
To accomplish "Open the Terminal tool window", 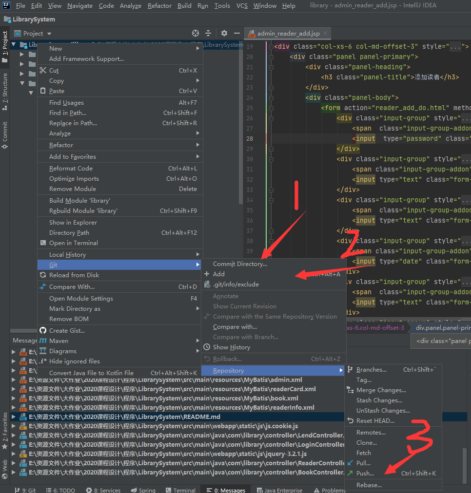I will click(180, 490).
